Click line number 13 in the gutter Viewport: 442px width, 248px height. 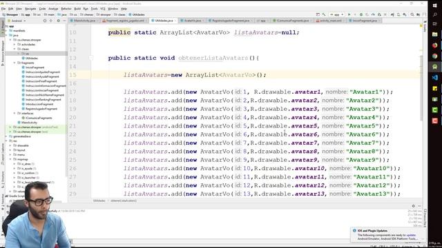(73, 58)
